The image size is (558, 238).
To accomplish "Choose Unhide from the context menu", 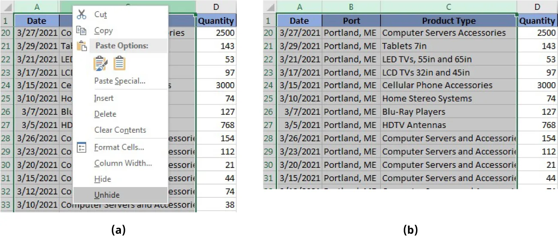I will click(107, 195).
